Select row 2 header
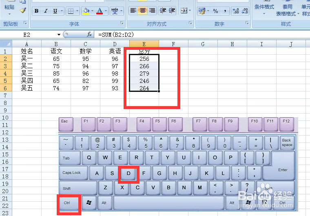This screenshot has width=310, height=216. point(6,59)
